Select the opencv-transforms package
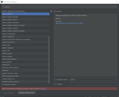Screen dimensions: 119x97 pos(25,42)
